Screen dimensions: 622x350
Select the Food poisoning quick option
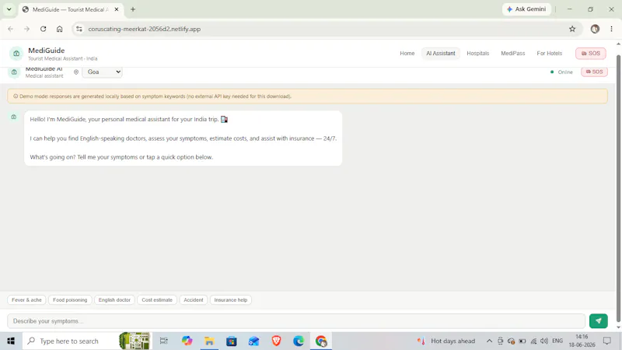[x=70, y=300]
